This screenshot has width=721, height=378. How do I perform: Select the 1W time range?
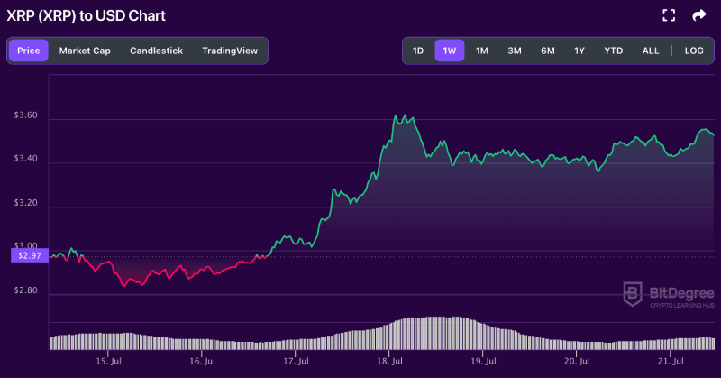click(450, 51)
